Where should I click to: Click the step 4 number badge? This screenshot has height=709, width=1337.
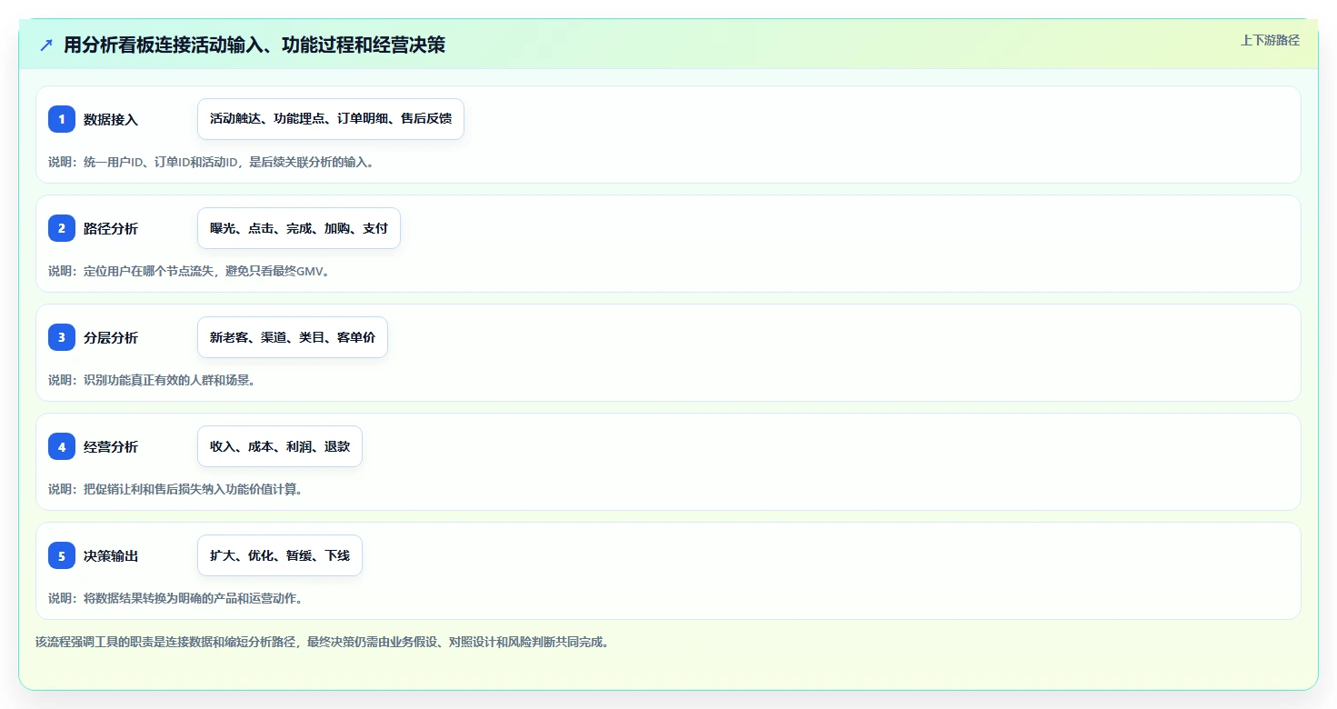click(x=62, y=446)
